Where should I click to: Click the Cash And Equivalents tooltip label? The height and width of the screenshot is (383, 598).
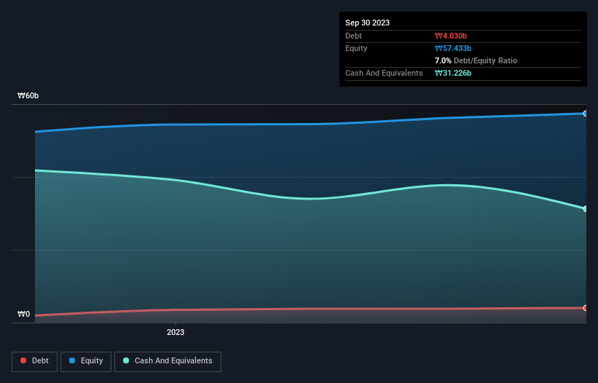click(x=384, y=73)
